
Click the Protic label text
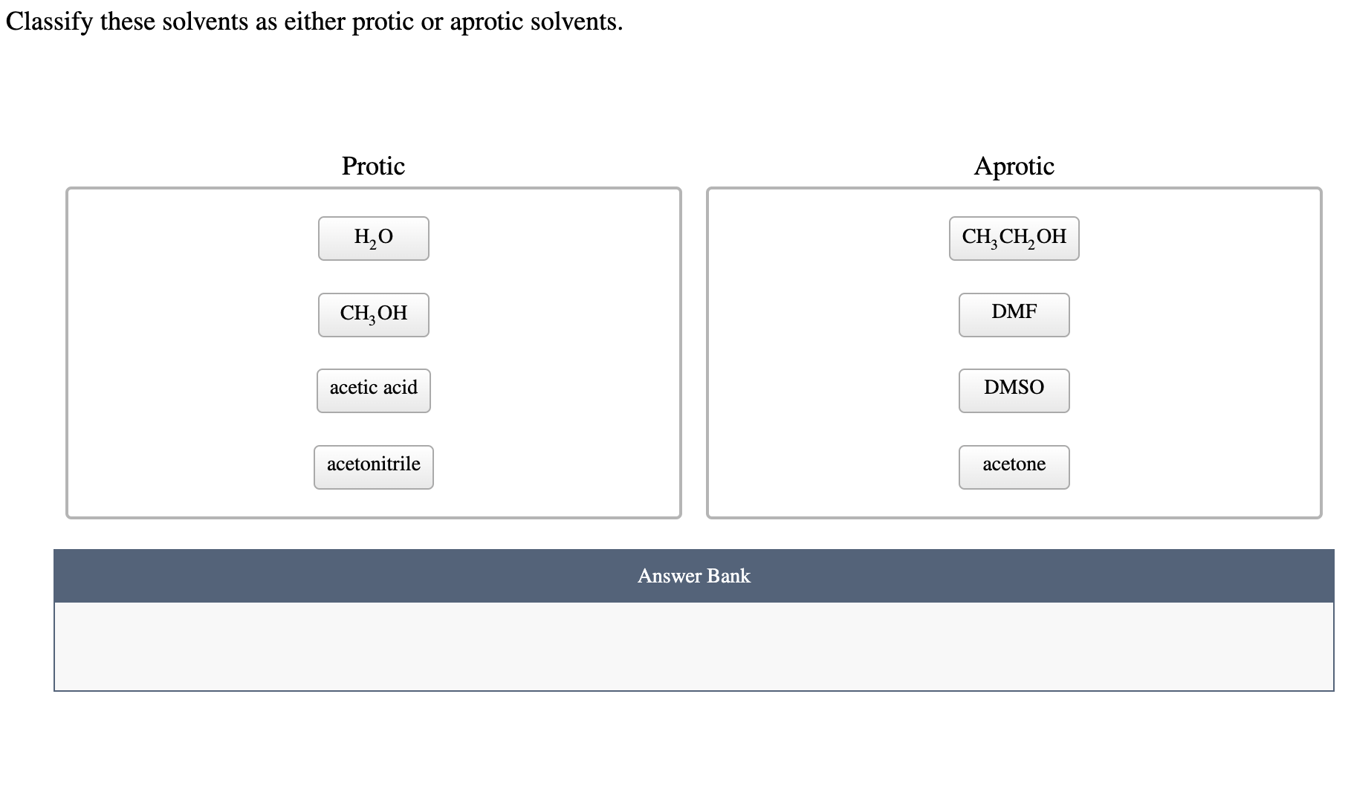[x=372, y=166]
